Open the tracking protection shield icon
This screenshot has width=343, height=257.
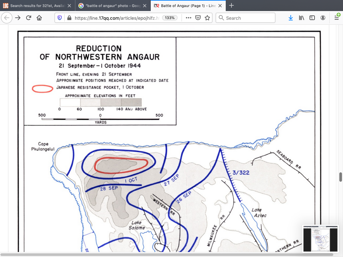[60, 18]
